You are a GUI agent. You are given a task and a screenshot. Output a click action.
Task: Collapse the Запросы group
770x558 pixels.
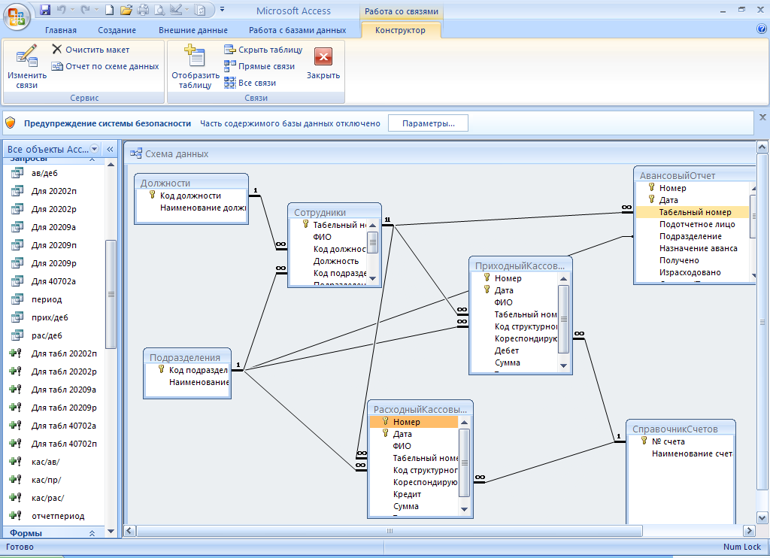pyautogui.click(x=92, y=159)
